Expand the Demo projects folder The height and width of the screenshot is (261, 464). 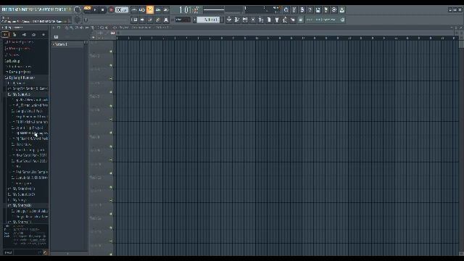click(19, 72)
